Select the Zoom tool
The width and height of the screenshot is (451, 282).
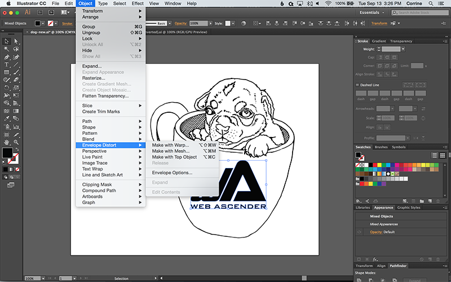click(x=16, y=142)
